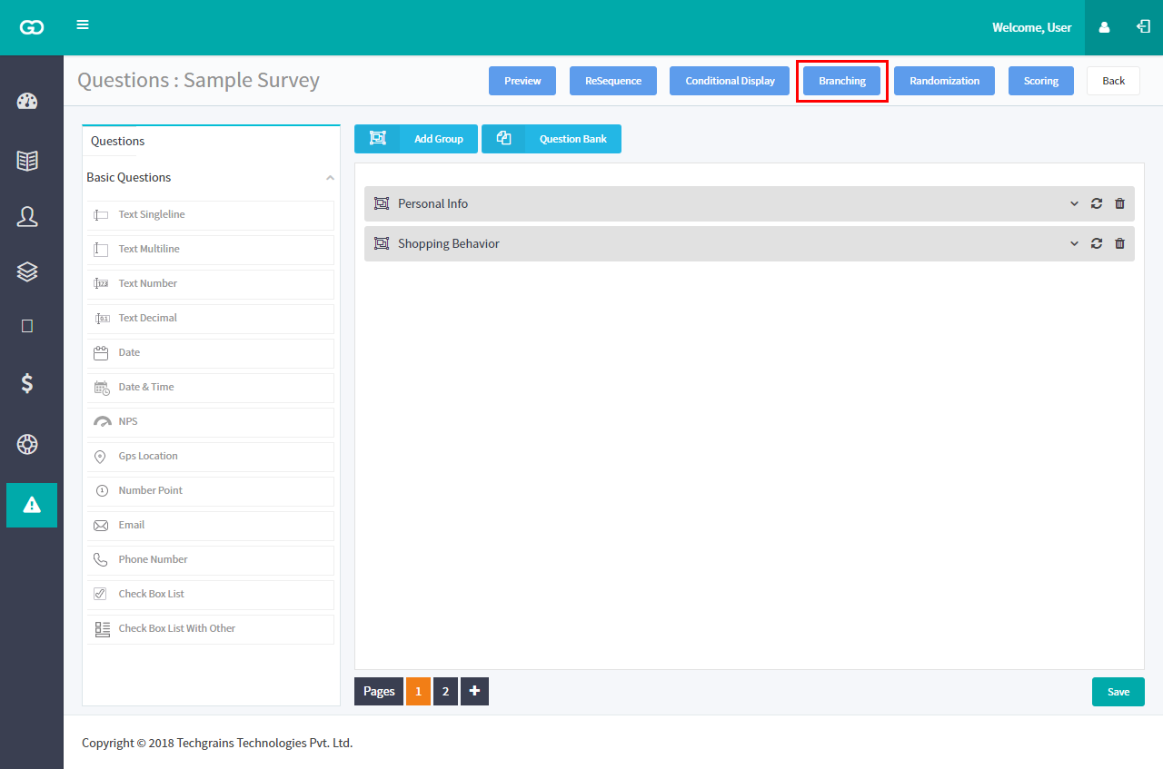Image resolution: width=1163 pixels, height=769 pixels.
Task: Click the Personal Info group title
Action: click(432, 203)
